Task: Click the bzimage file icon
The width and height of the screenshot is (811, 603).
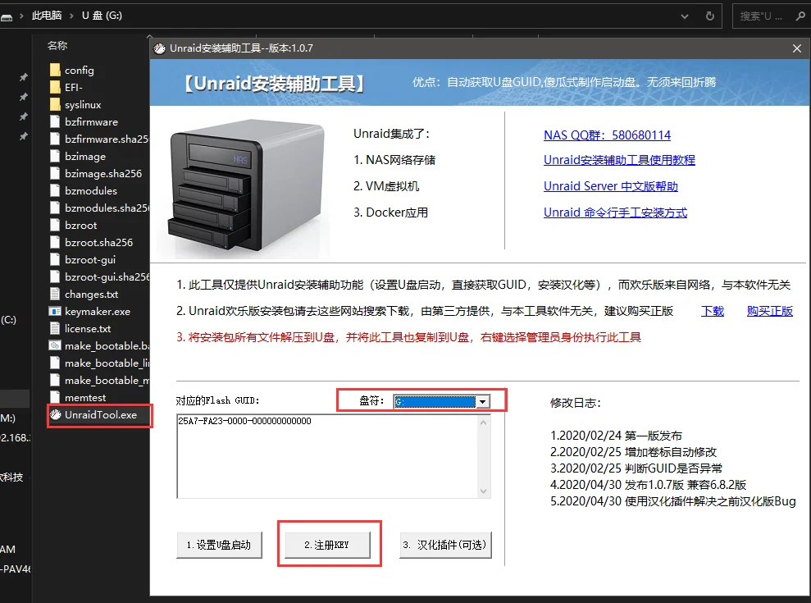Action: (55, 157)
